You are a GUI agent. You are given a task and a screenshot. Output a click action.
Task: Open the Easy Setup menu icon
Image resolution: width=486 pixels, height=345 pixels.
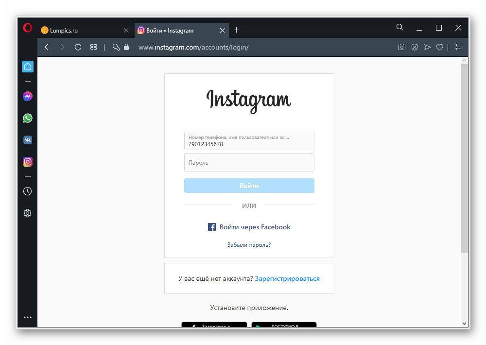click(x=458, y=47)
